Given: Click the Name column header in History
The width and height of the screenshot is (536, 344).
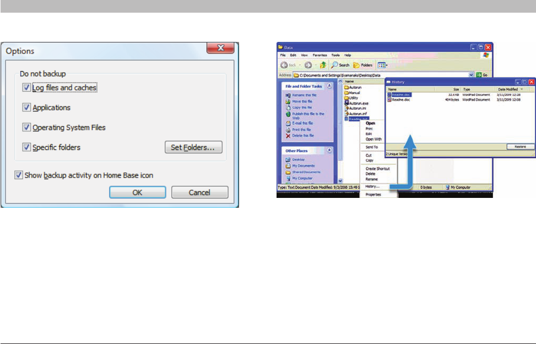Looking at the screenshot, I should tap(410, 89).
